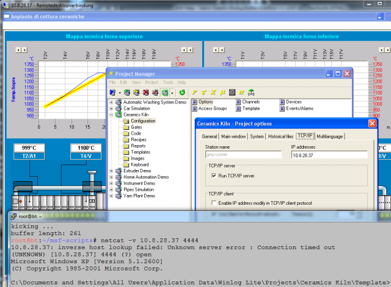The image size is (391, 287).
Task: Switch to the Main window tab
Action: pos(233,136)
